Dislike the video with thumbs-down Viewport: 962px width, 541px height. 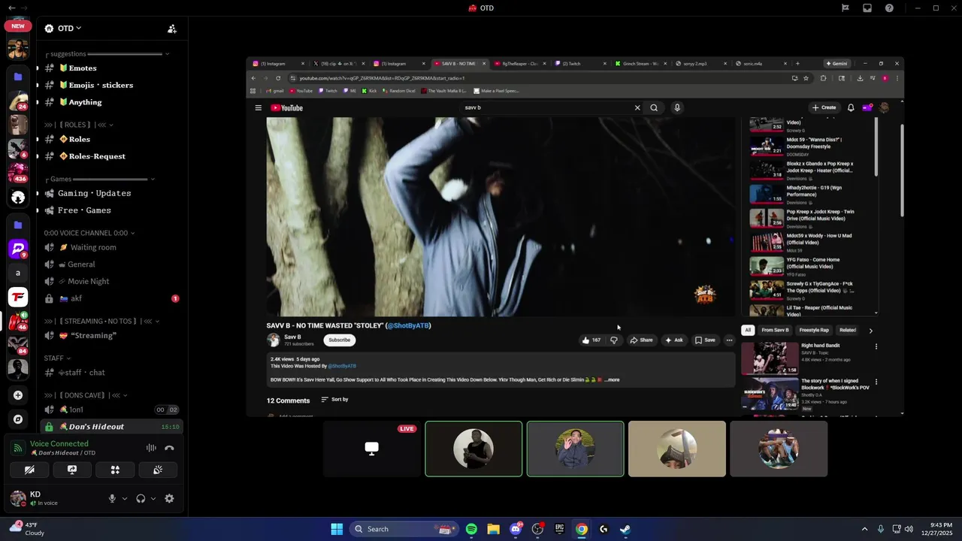pyautogui.click(x=614, y=340)
